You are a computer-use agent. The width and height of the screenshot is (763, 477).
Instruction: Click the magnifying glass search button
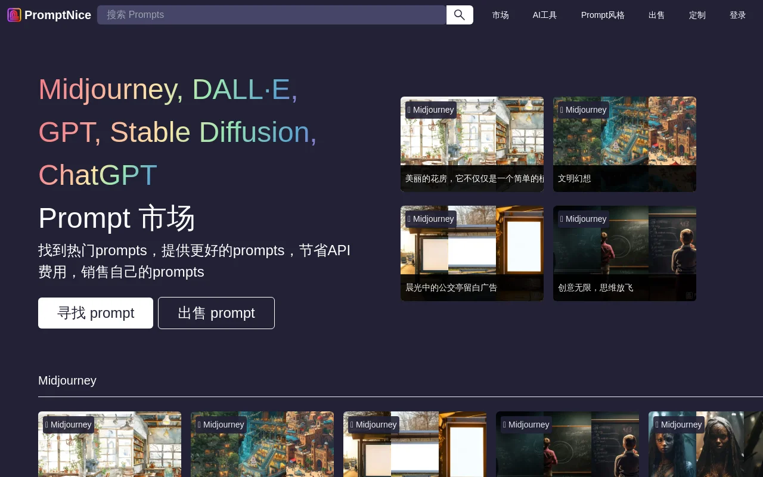(x=459, y=15)
